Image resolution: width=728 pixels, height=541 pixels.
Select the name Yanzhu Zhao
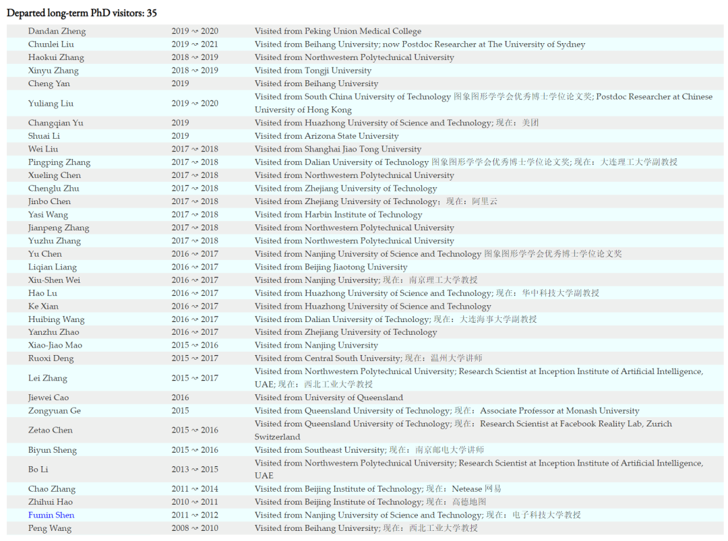coord(53,331)
